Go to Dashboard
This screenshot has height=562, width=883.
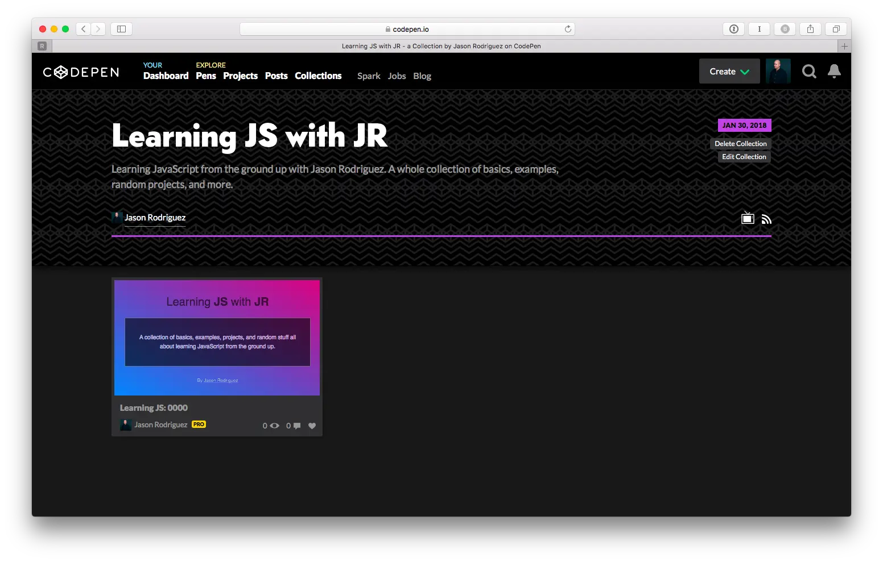[166, 76]
